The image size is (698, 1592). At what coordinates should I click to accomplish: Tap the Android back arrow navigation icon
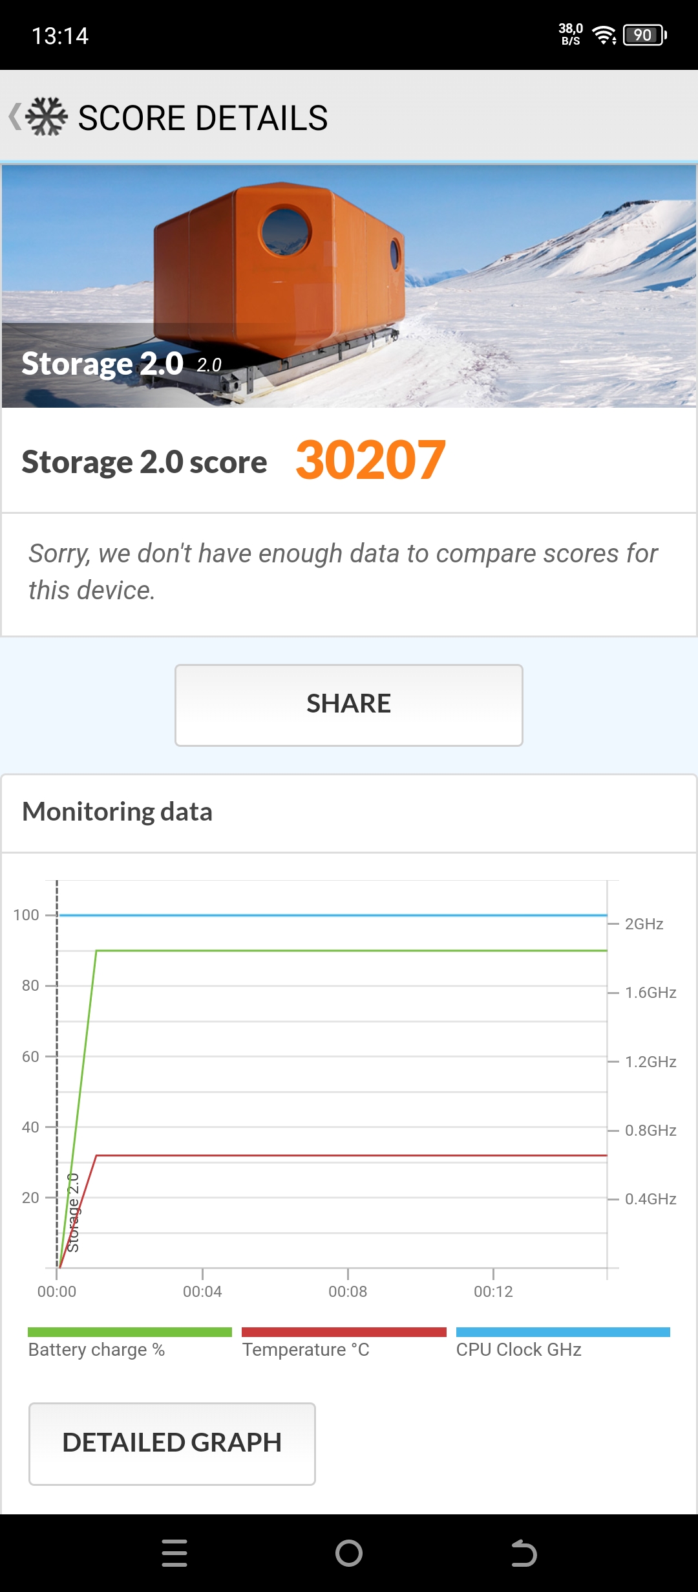(x=523, y=1553)
